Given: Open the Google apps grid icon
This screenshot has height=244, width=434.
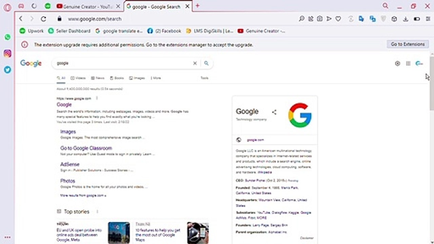Looking at the screenshot, I should coord(408,63).
